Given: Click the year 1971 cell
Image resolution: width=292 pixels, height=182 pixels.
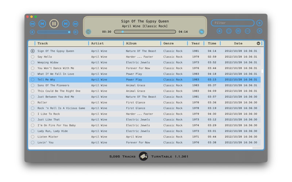Looking at the screenshot, I should [196, 137].
